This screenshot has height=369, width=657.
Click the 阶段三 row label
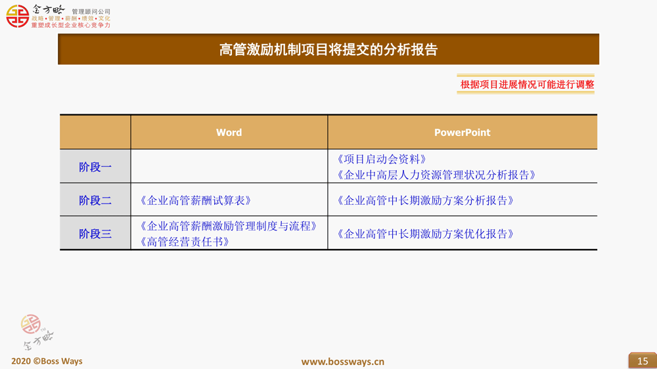click(x=95, y=233)
